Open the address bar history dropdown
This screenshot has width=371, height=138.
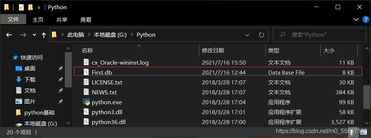tap(247, 35)
